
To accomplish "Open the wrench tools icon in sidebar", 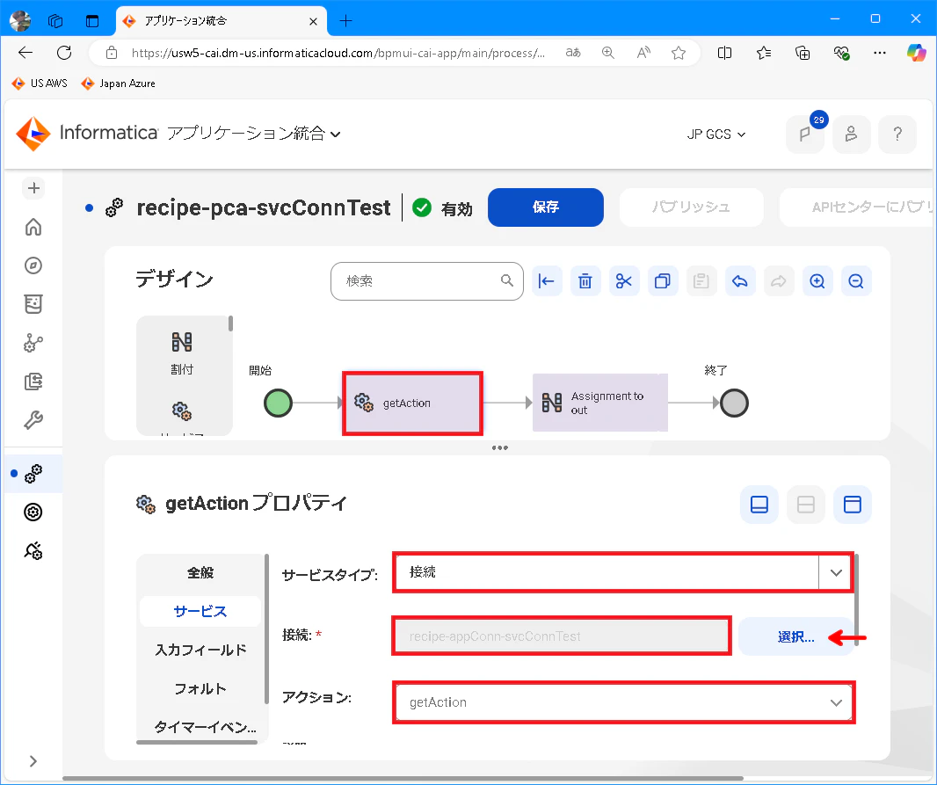I will click(x=33, y=420).
